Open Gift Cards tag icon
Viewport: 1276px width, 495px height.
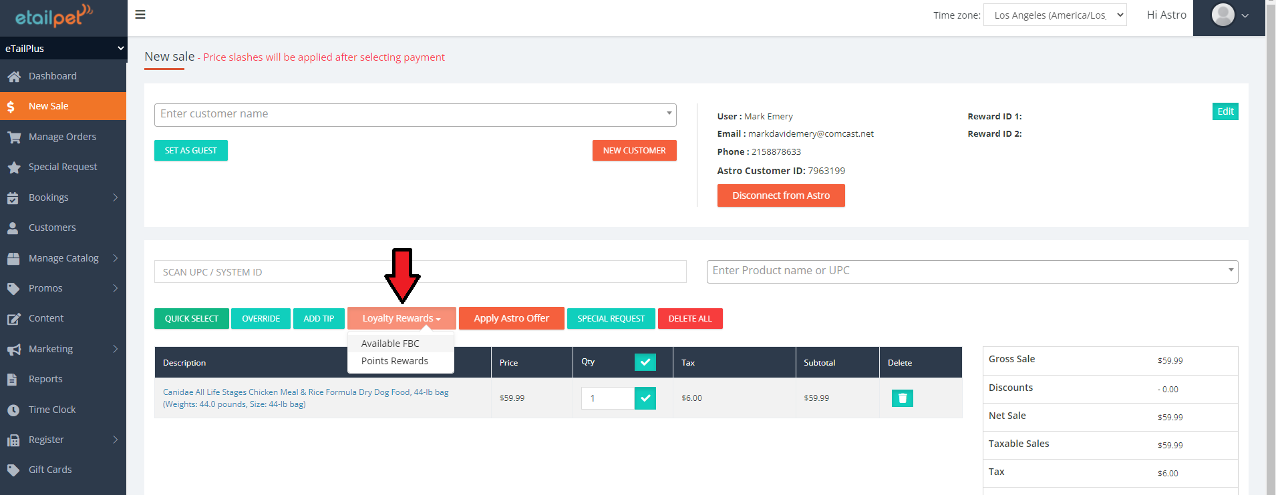pos(13,470)
